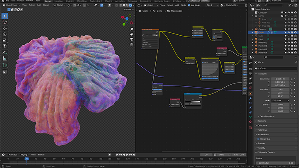Hide the Camera object in outliner

click(289, 29)
